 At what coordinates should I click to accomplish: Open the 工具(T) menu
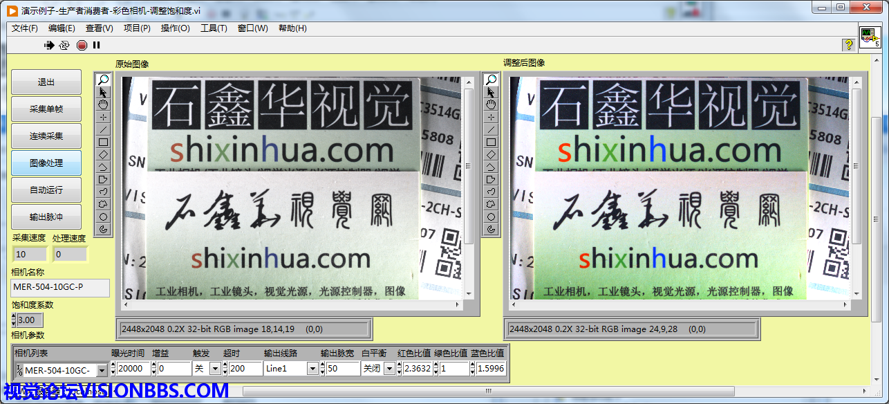(x=214, y=28)
